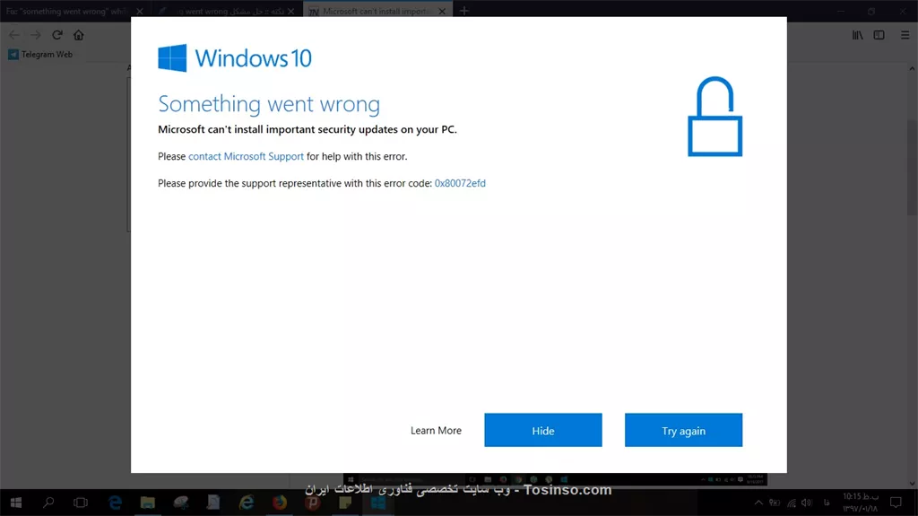Open the Windows Start menu
The height and width of the screenshot is (516, 918).
coord(16,503)
